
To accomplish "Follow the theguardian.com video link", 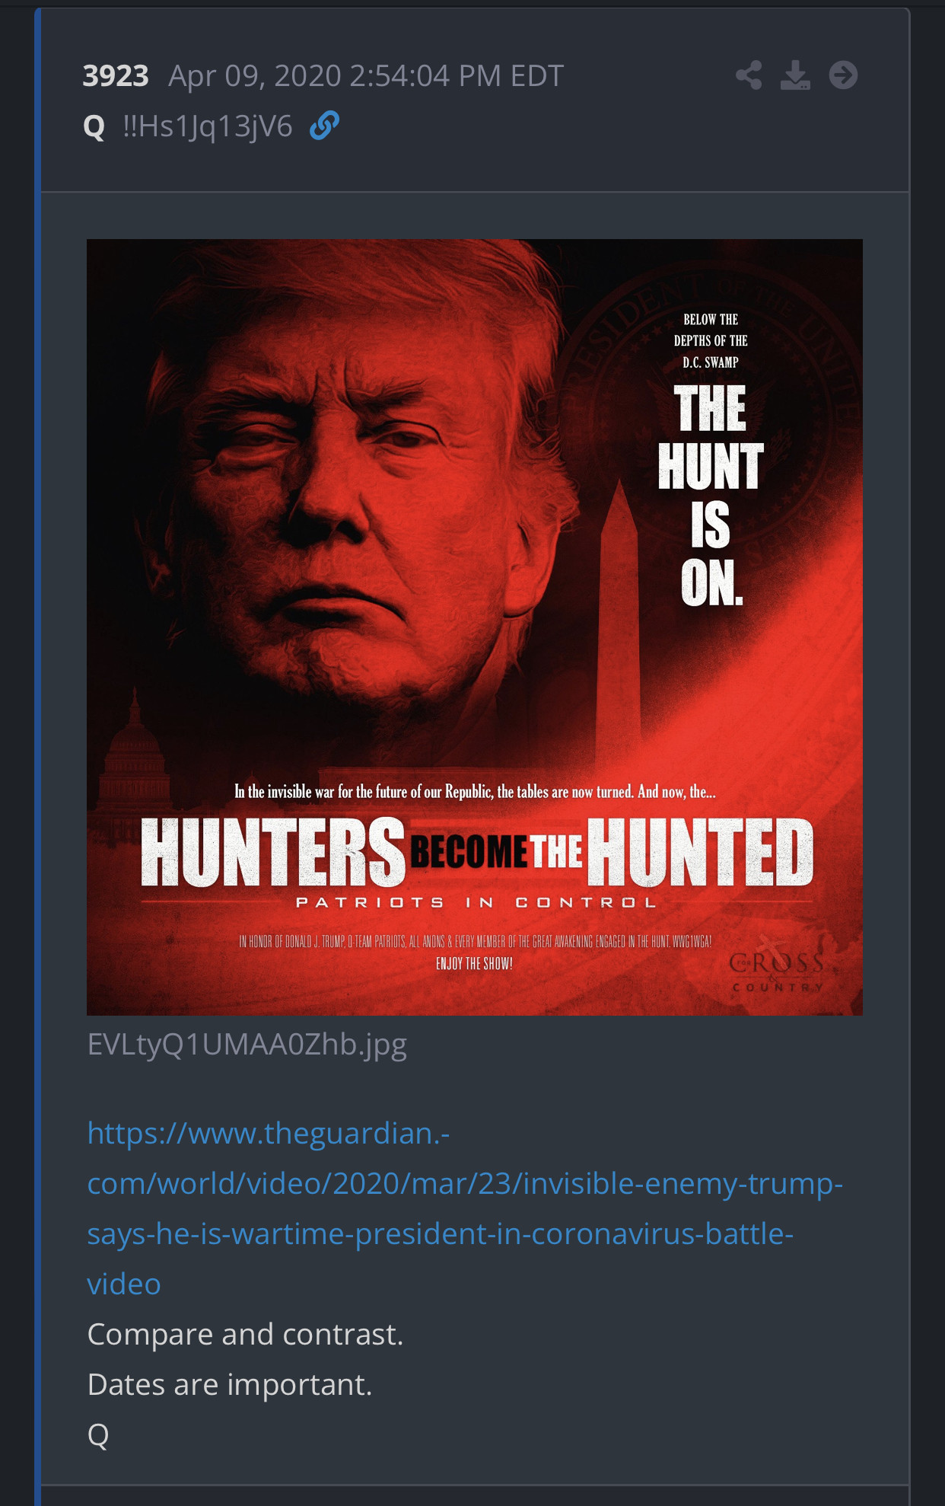I will 465,1208.
